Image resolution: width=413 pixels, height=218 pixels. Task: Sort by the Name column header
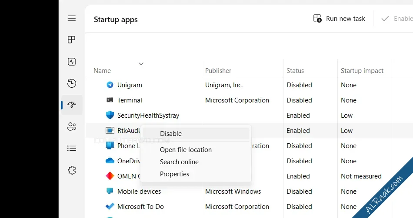pos(102,70)
